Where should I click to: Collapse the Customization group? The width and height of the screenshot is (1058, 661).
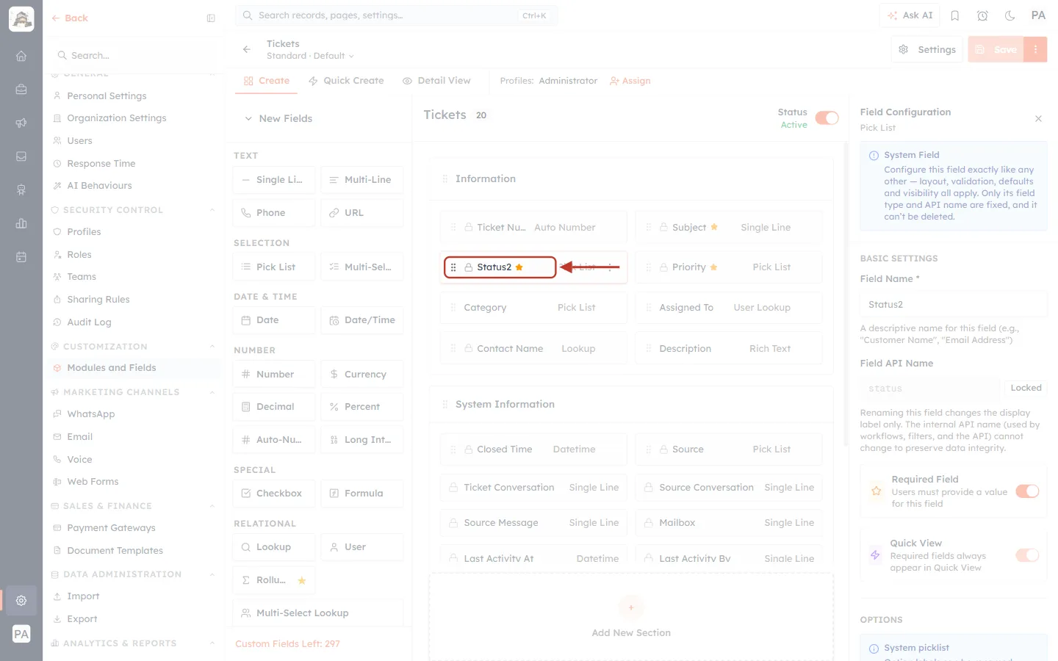[x=212, y=347]
